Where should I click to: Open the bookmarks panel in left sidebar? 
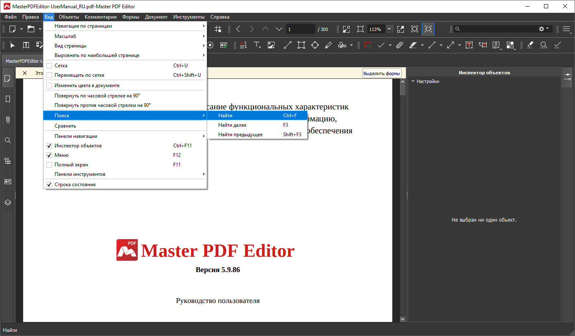point(7,99)
